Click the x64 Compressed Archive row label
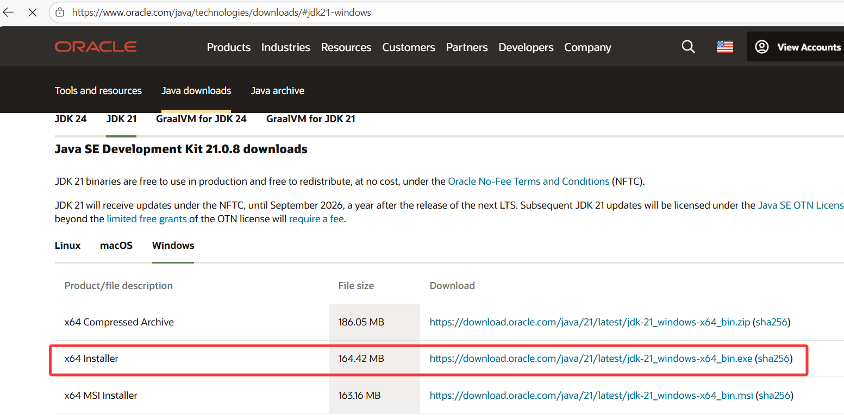Screen dimensions: 844x420 click(119, 322)
